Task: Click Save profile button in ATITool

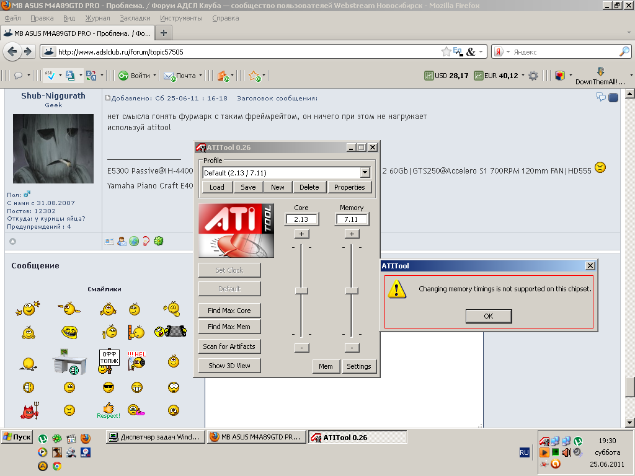Action: tap(248, 187)
